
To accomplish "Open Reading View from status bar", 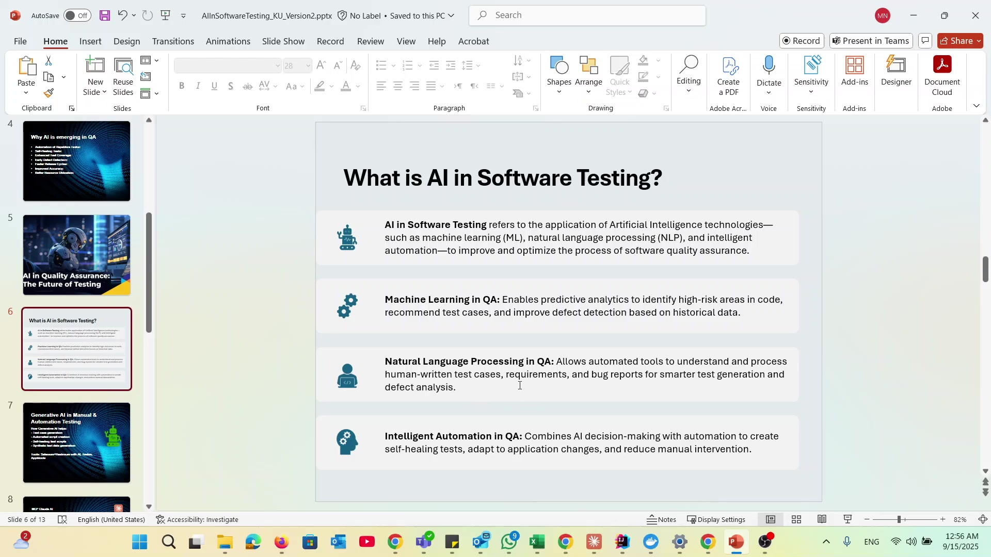I will click(822, 519).
